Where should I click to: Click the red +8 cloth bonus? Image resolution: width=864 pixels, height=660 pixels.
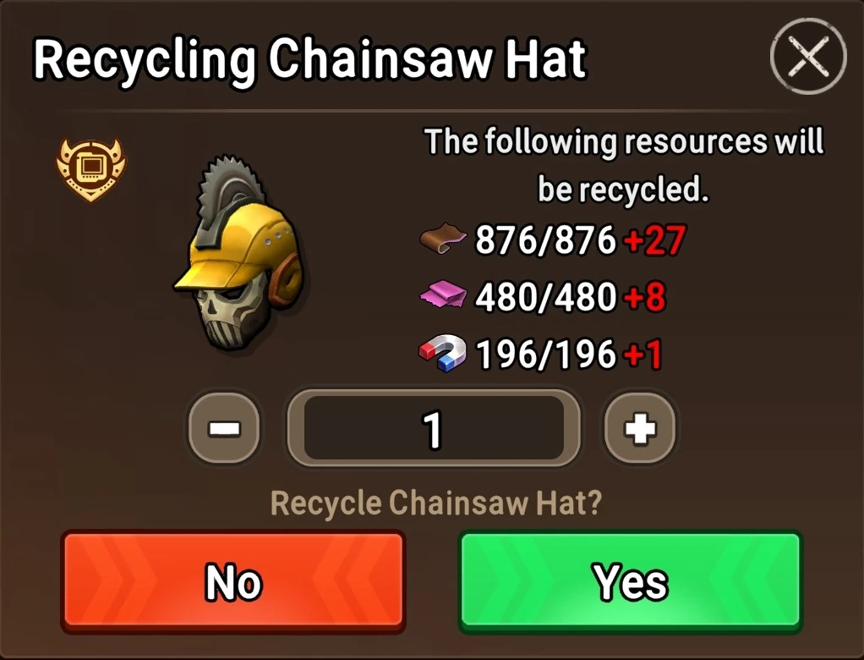click(x=644, y=297)
